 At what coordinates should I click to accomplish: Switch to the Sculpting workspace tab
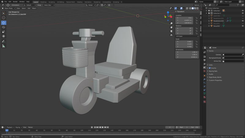click(52, 2)
